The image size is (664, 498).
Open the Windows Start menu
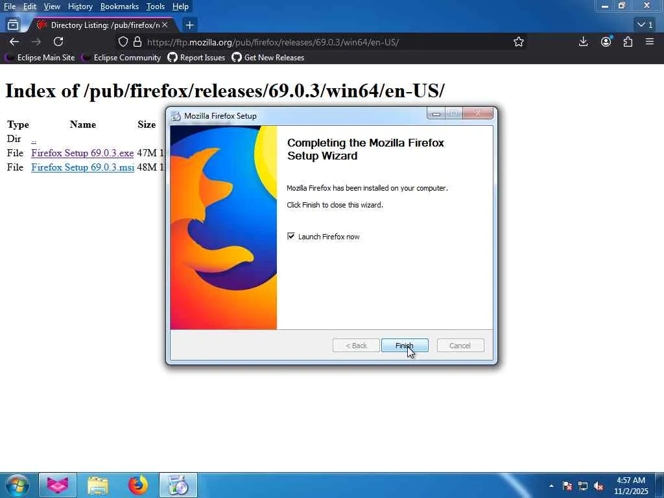click(17, 485)
